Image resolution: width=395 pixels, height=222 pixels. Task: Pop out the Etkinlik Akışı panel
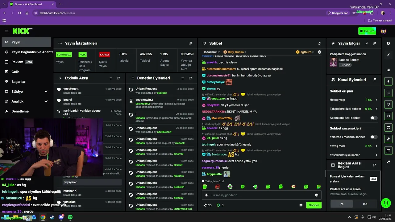[x=118, y=78]
